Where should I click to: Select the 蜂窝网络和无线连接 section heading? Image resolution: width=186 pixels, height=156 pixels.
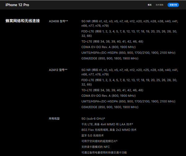click(23, 21)
